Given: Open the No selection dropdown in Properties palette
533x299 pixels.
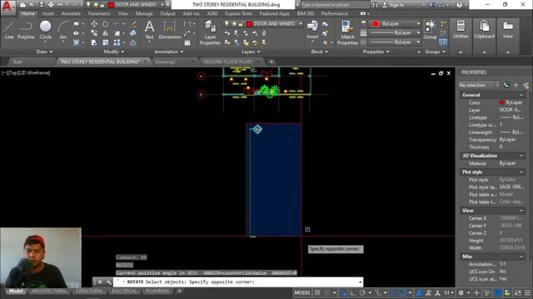Looking at the screenshot, I should point(479,85).
